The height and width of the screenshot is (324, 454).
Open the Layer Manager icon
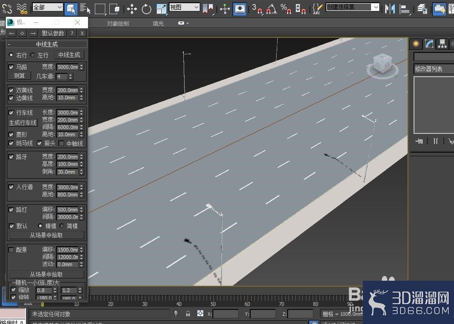[422, 9]
